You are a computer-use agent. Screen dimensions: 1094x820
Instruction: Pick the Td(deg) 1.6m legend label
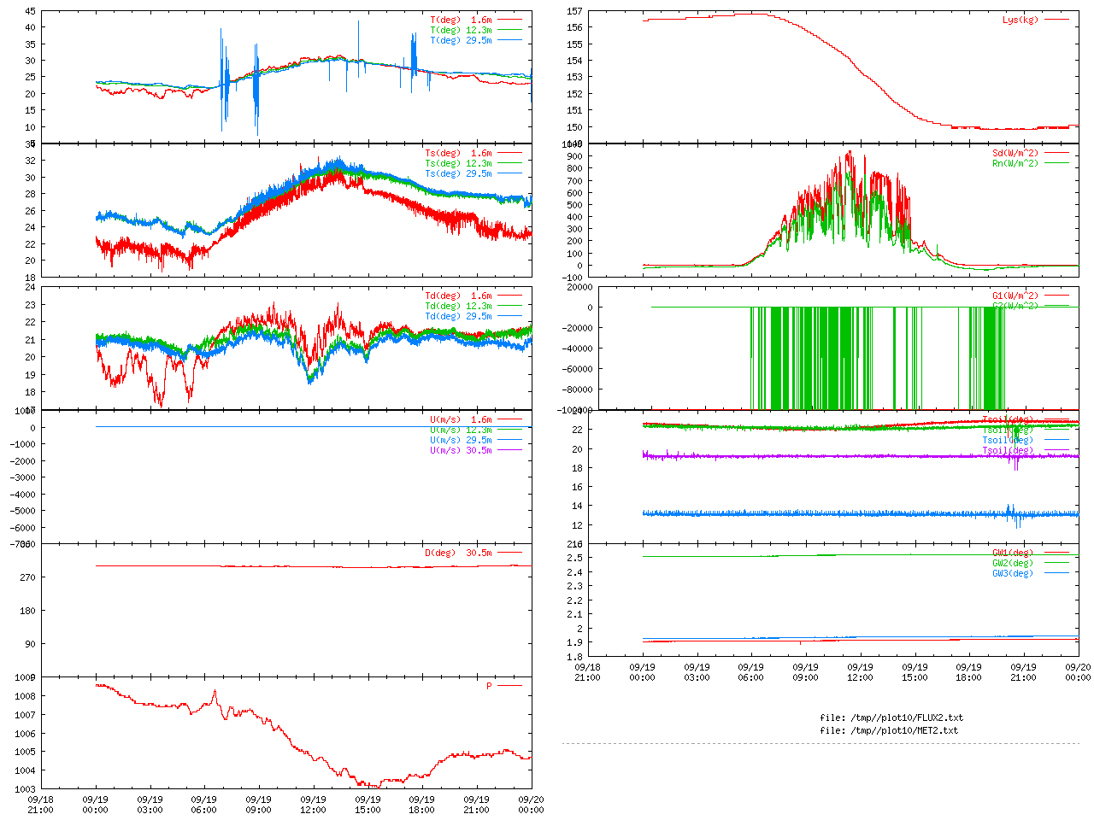click(x=458, y=296)
